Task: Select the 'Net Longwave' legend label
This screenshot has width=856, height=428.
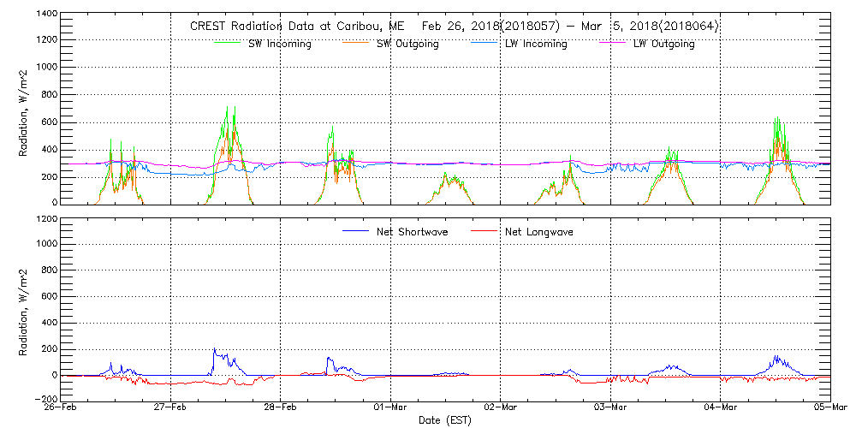Action: coord(538,232)
